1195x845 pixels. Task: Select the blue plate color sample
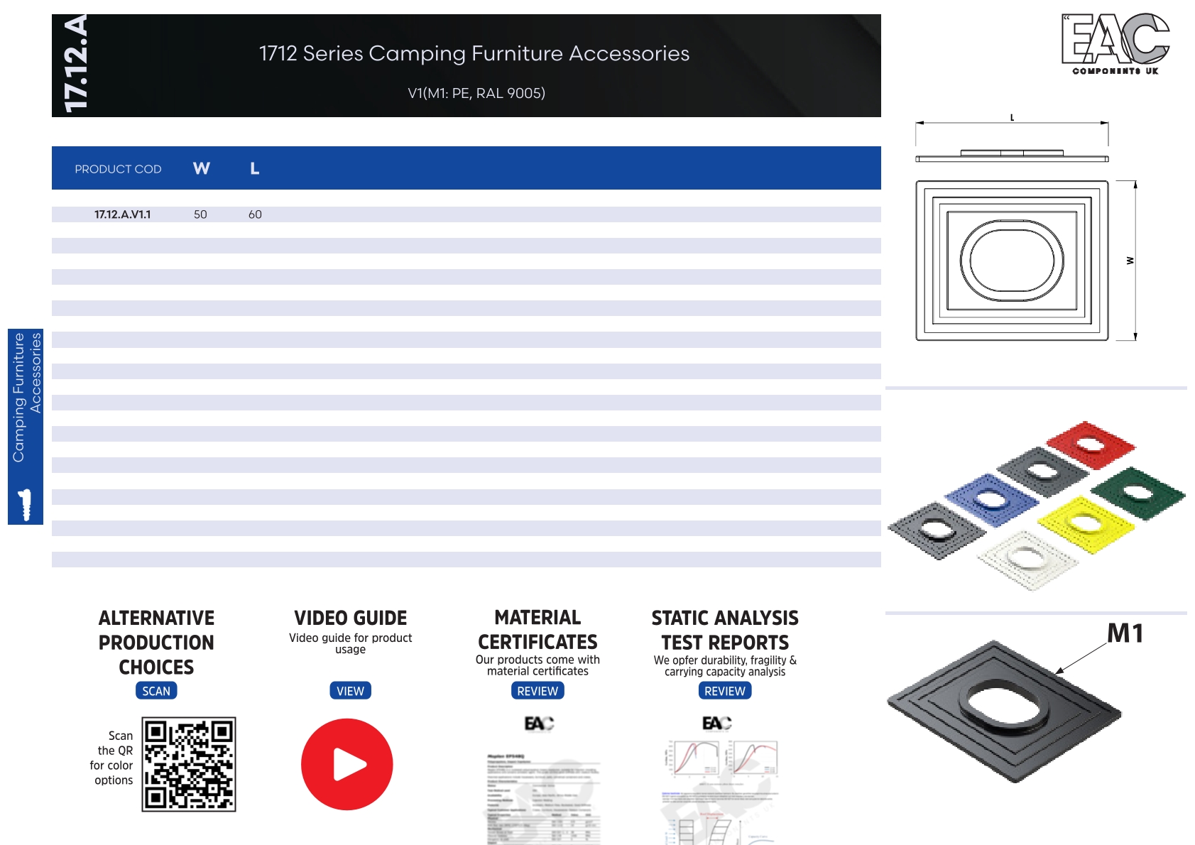(x=991, y=500)
